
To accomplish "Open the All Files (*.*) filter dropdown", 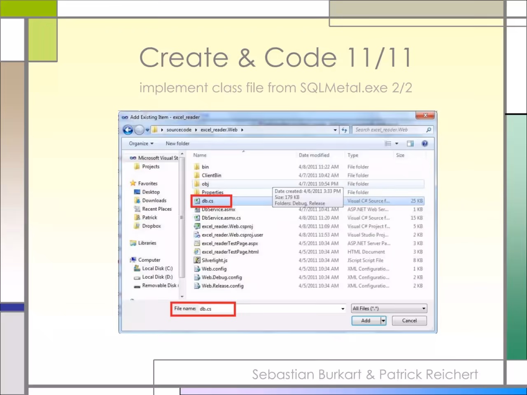I will 389,309.
